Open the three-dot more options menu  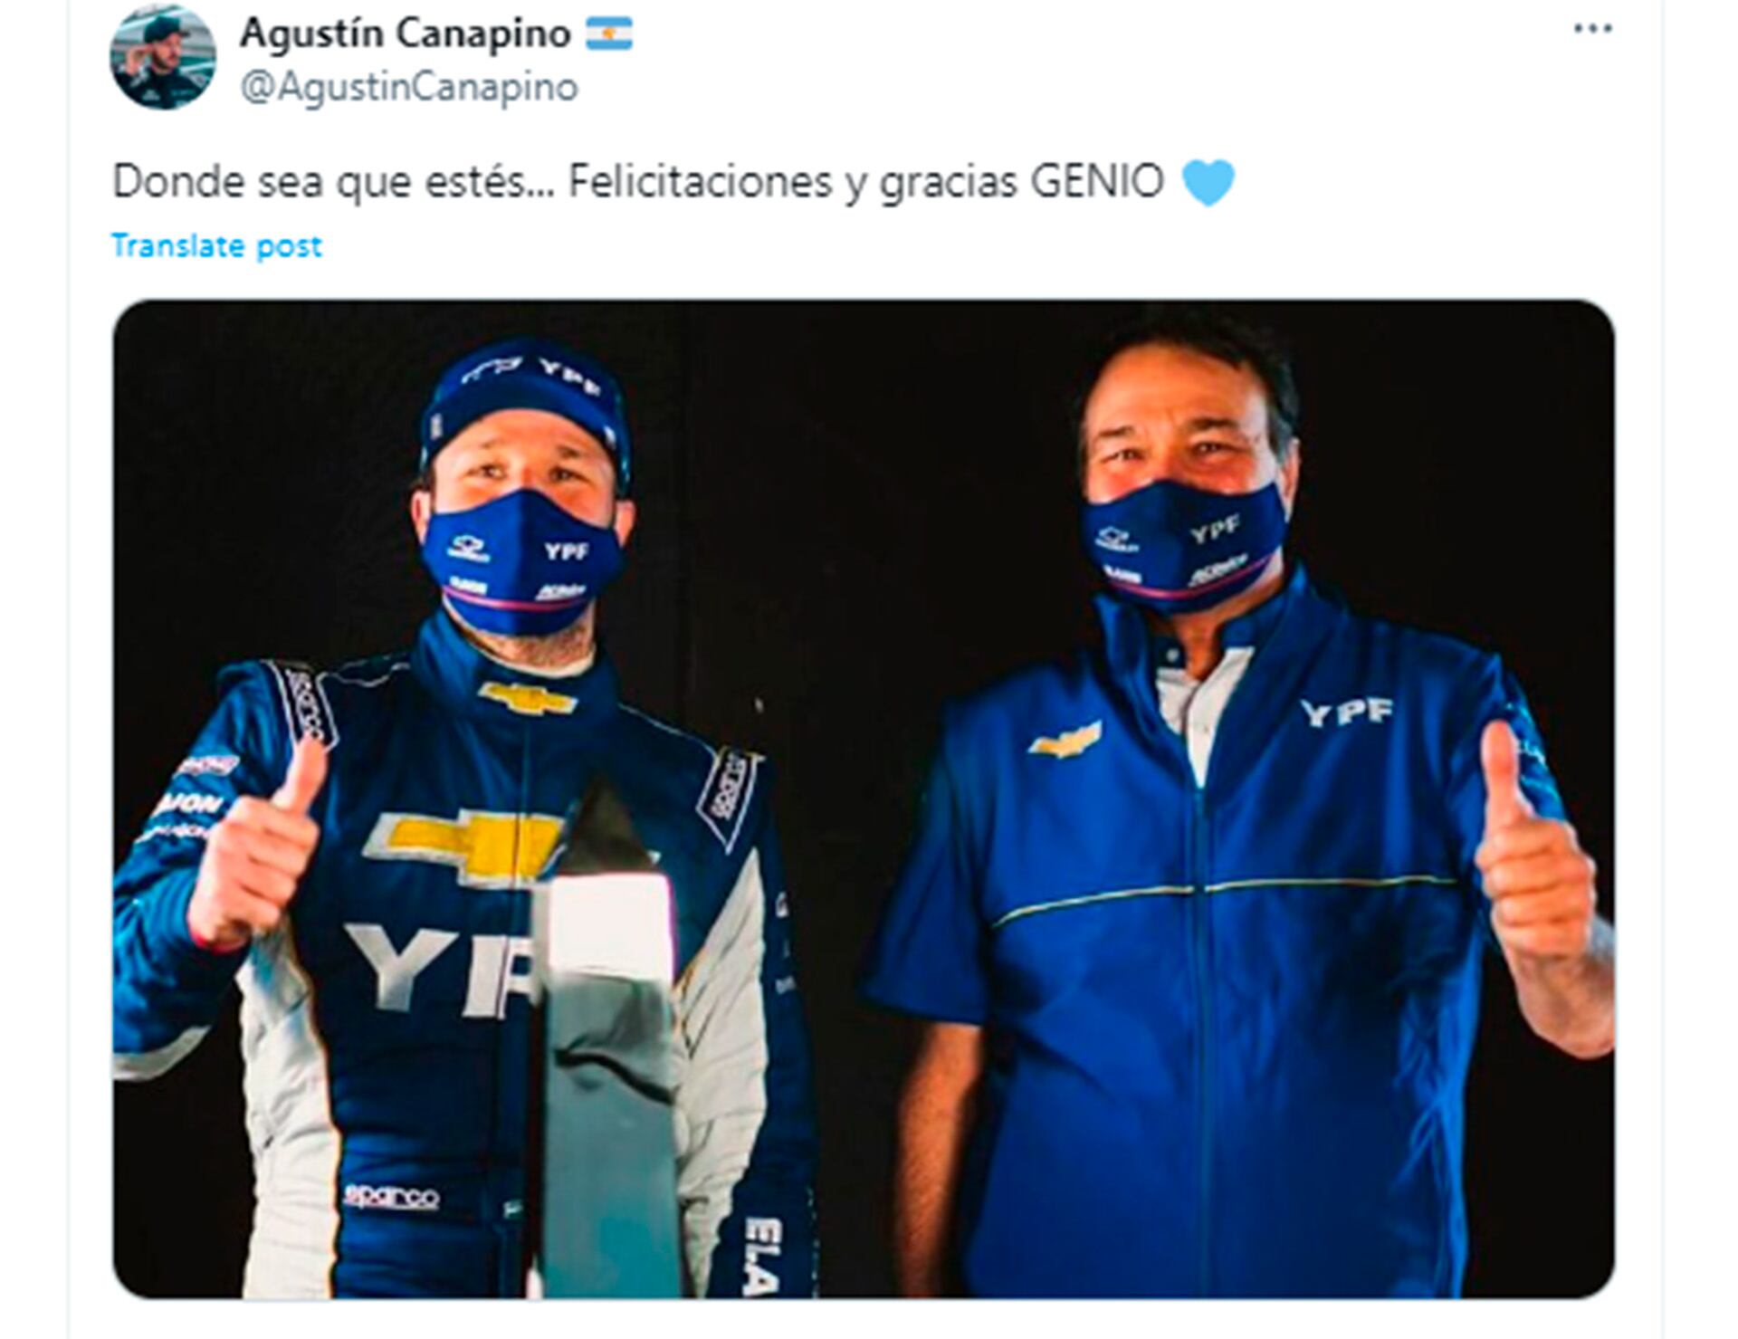coord(1593,29)
